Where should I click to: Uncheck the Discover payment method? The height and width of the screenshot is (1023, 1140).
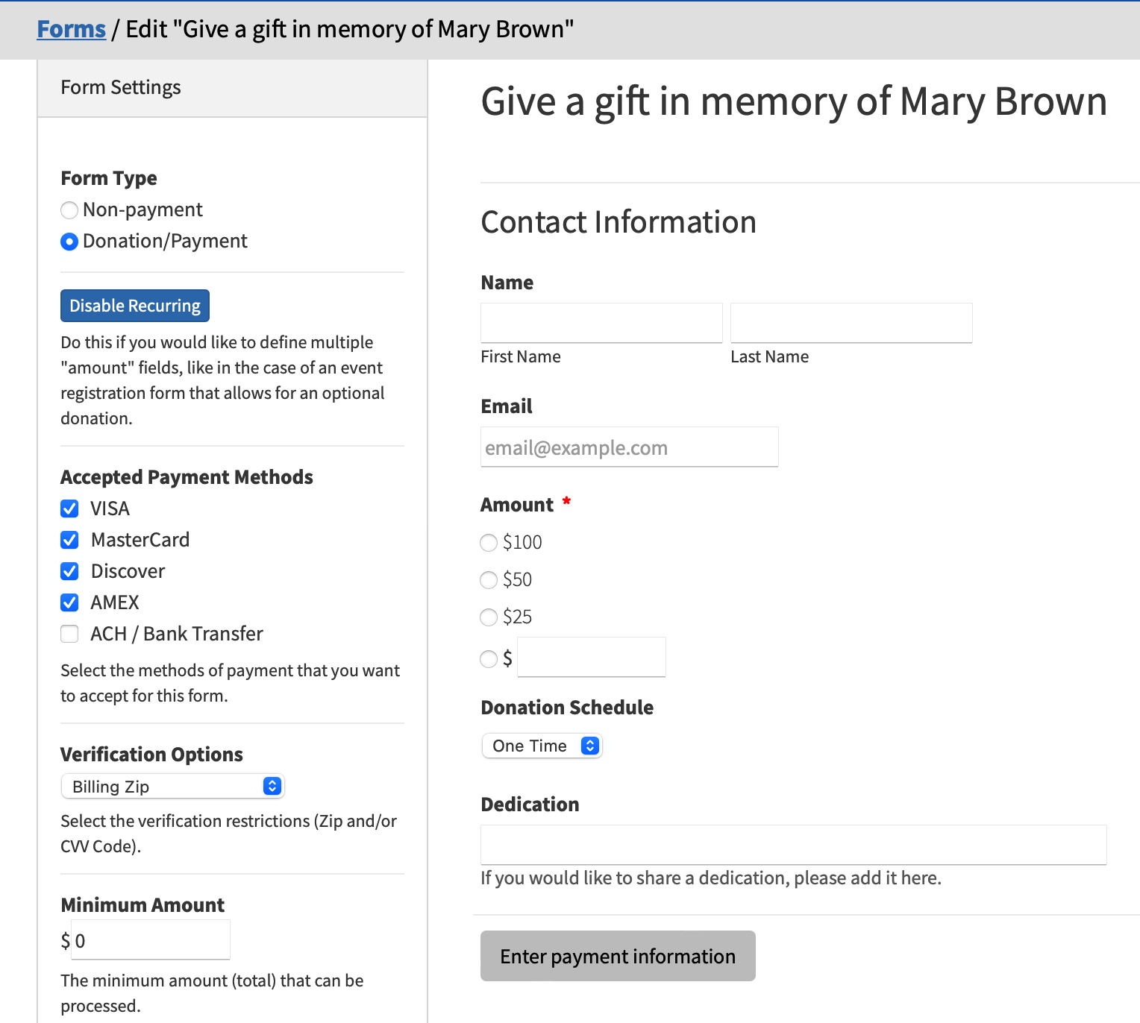(x=69, y=571)
